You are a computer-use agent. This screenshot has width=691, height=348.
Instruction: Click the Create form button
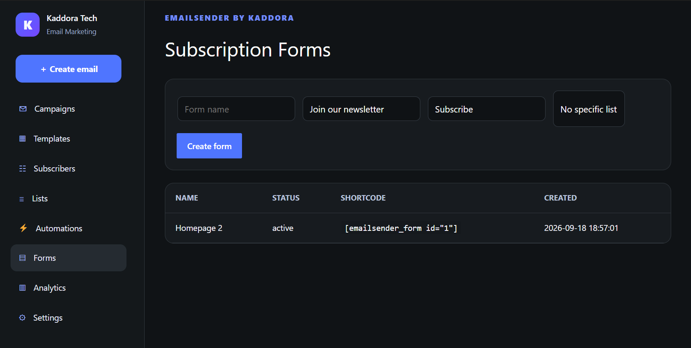tap(209, 146)
